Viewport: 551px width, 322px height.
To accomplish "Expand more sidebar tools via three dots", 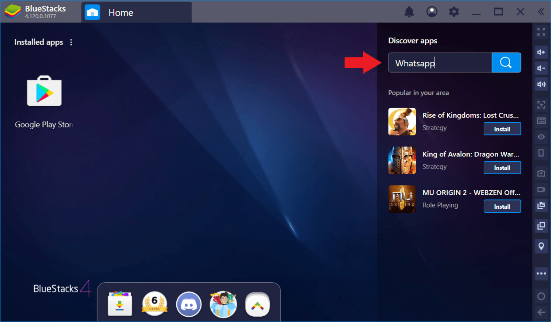I will coord(541,273).
